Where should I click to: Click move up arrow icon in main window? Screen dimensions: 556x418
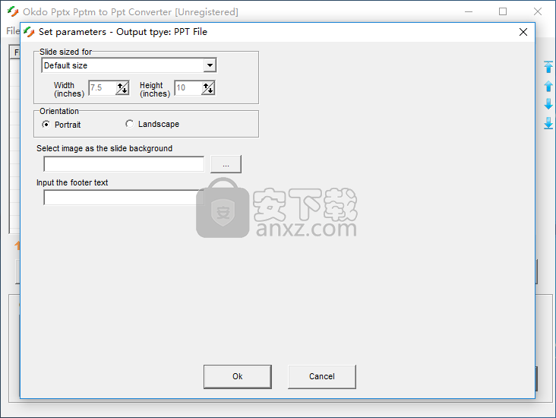(548, 86)
